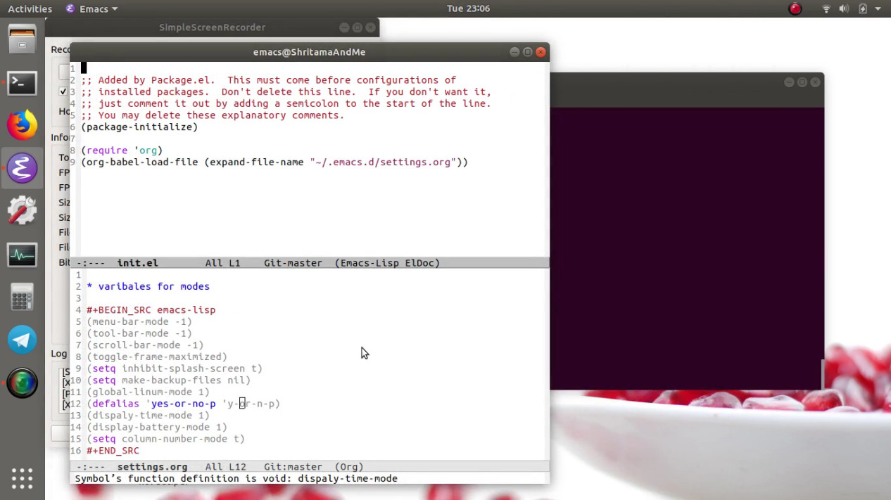This screenshot has width=891, height=500.
Task: Click the emacs@ShritamaAndMe title bar
Action: click(309, 52)
